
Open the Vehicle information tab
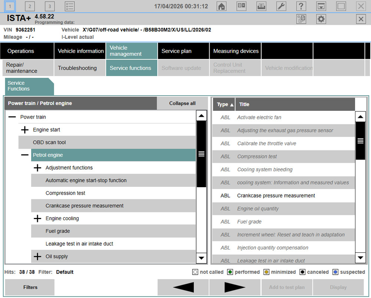click(81, 51)
